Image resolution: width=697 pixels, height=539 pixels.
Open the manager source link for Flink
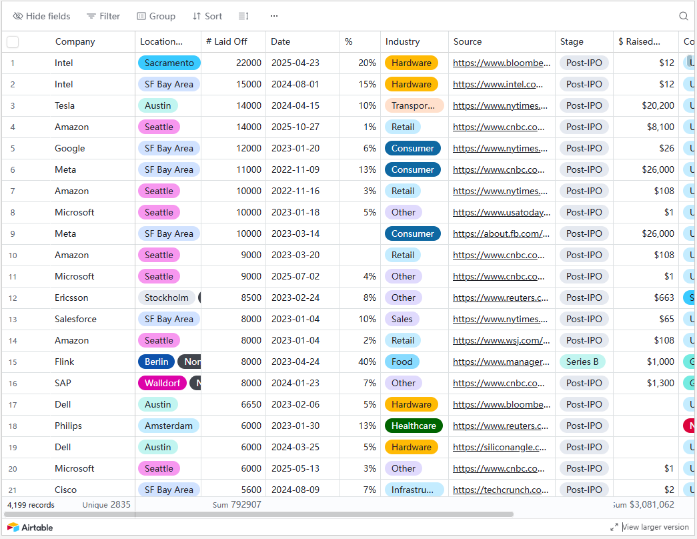pyautogui.click(x=501, y=362)
